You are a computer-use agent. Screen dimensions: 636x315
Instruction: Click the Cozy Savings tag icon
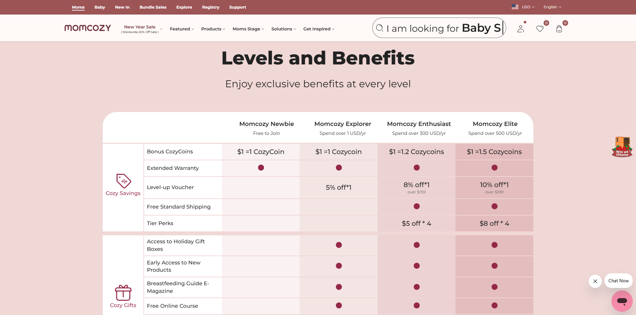pyautogui.click(x=124, y=181)
